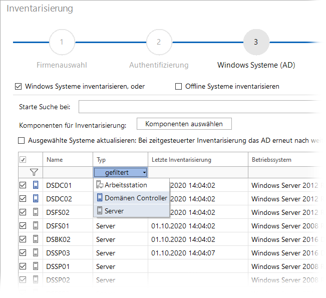The height and width of the screenshot is (298, 326).
Task: Click the domain controller icon for DSDC02
Action: (x=36, y=198)
